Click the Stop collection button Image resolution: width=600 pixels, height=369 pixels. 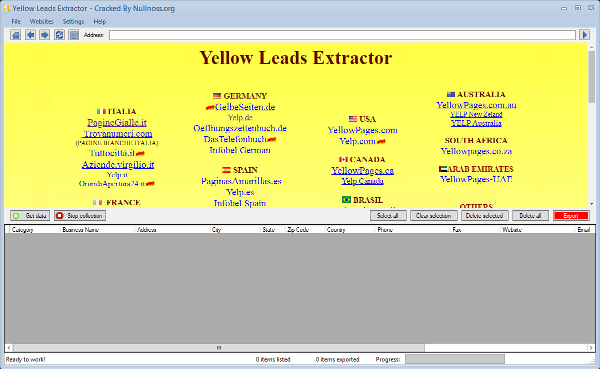80,216
